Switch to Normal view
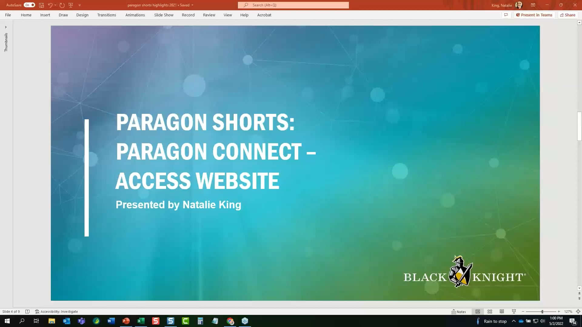The image size is (582, 327). click(478, 312)
